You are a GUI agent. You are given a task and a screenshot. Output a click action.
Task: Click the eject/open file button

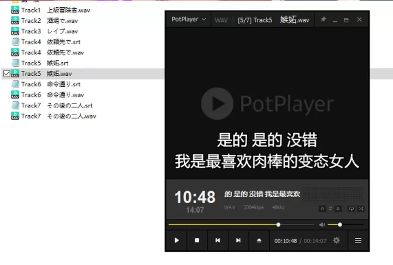click(259, 240)
